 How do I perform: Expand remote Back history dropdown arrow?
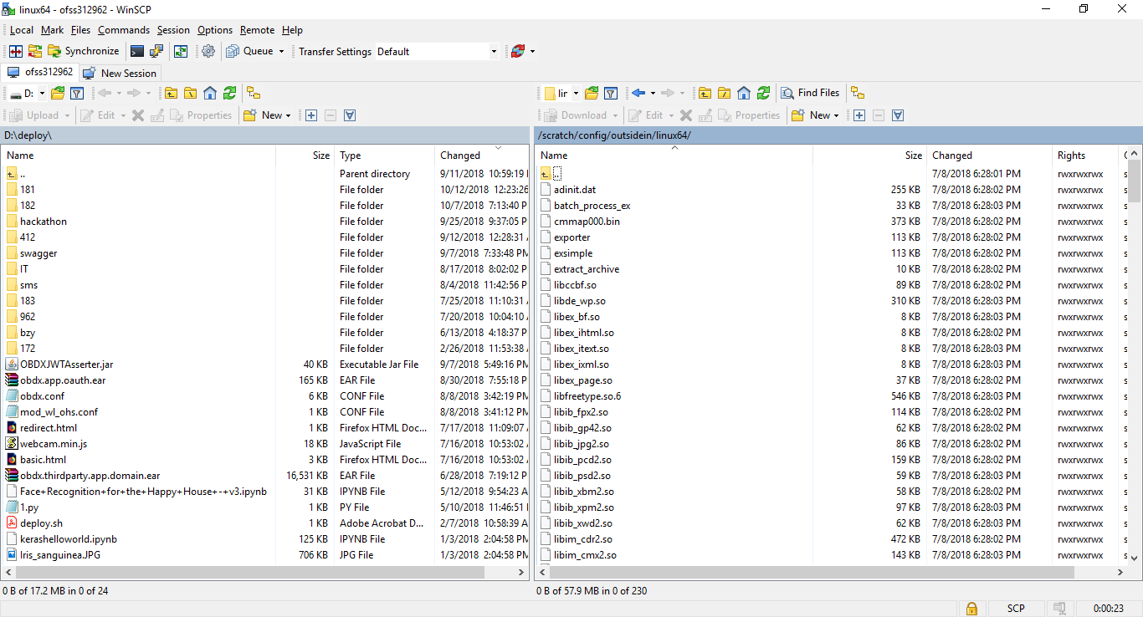[652, 93]
